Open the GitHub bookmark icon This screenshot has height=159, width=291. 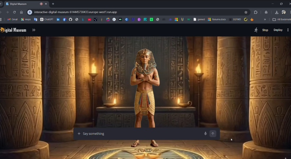pyautogui.click(x=70, y=19)
